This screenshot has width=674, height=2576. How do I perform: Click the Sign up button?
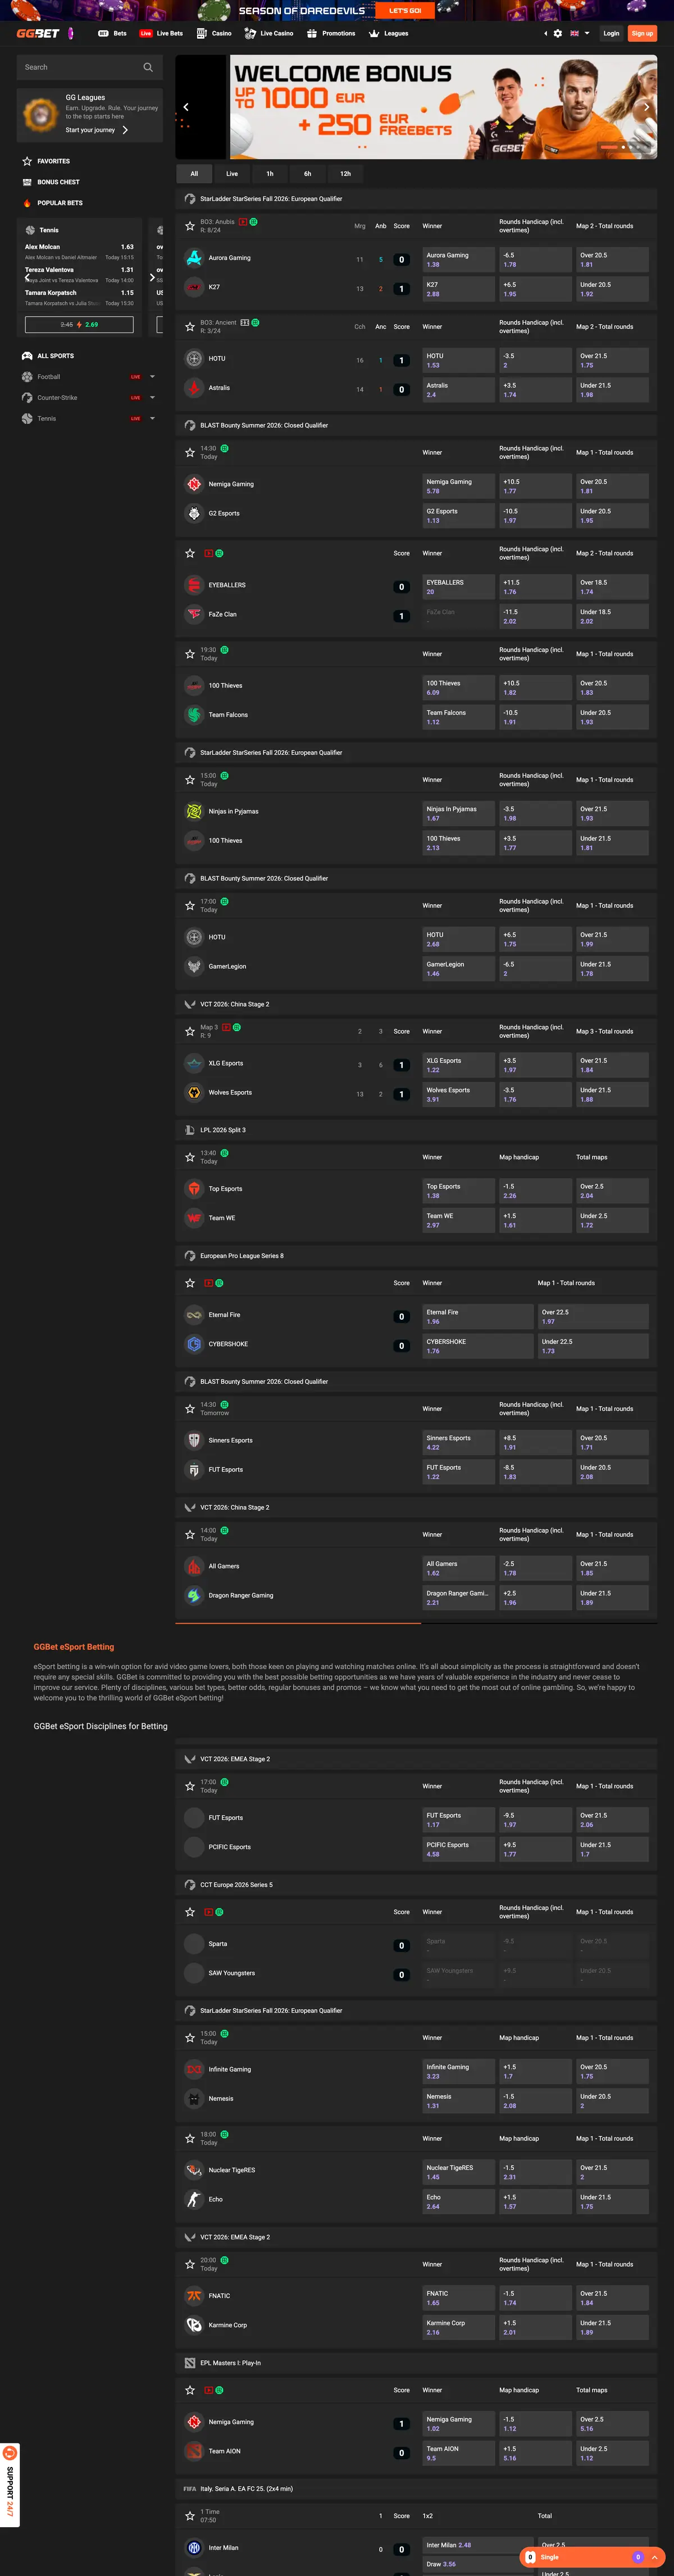coord(642,33)
